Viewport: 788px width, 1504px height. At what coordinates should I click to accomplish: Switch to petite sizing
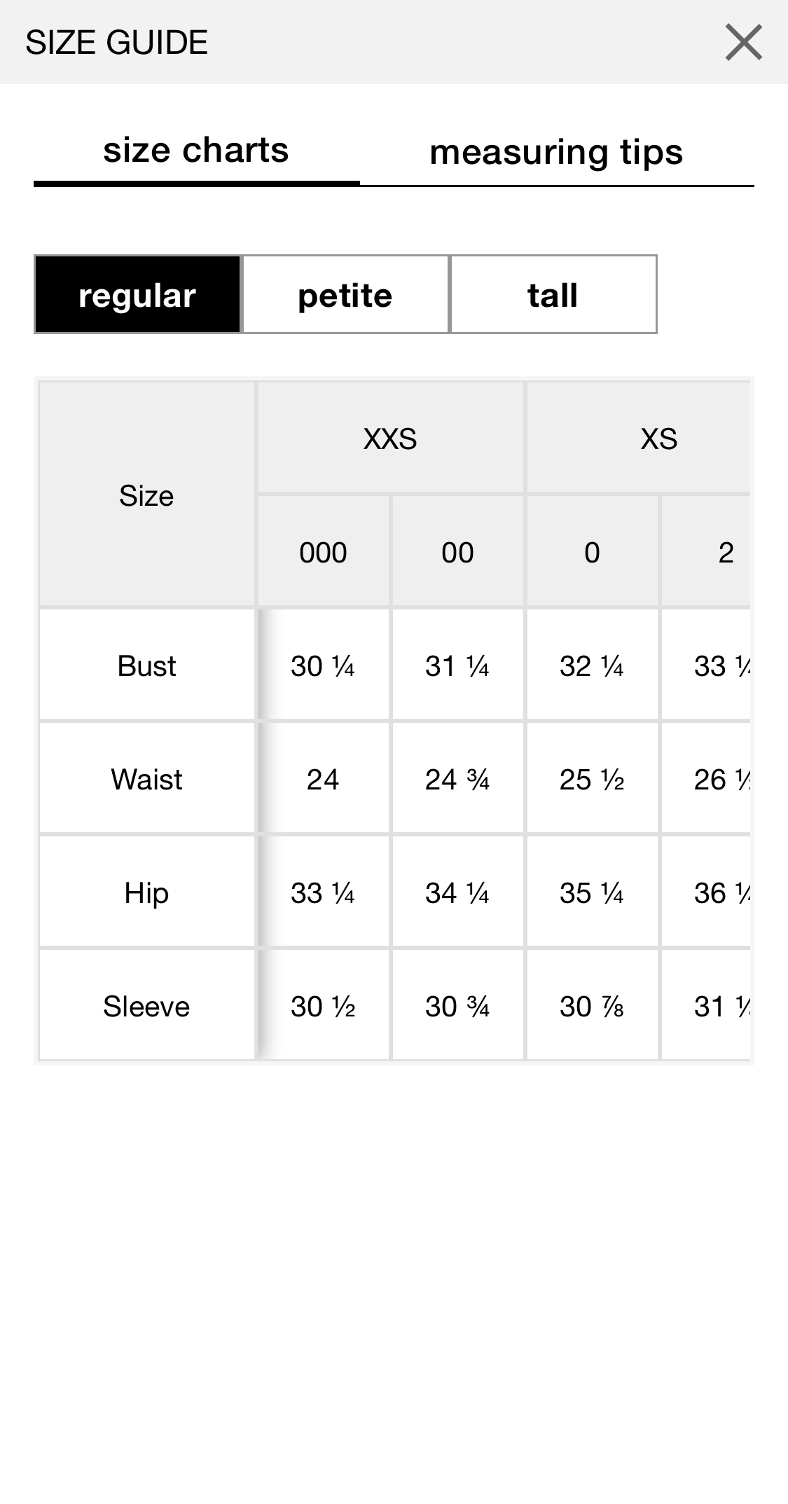tap(345, 295)
